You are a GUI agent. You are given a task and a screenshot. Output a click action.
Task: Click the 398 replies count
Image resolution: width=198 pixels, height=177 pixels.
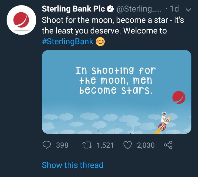click(x=62, y=145)
